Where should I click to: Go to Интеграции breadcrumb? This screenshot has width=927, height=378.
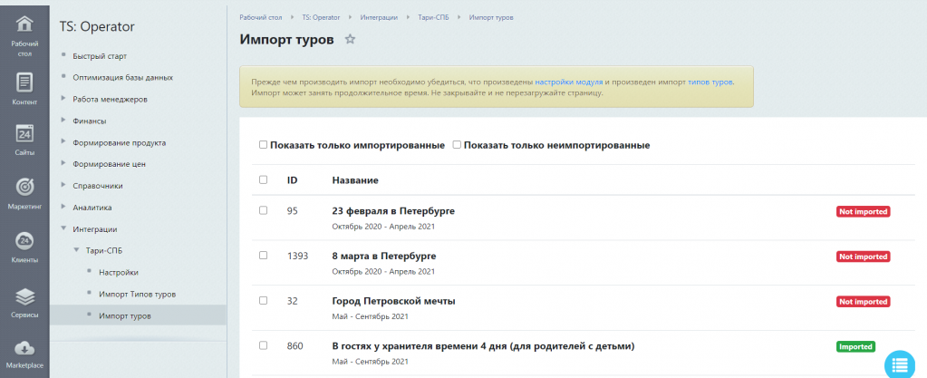379,18
